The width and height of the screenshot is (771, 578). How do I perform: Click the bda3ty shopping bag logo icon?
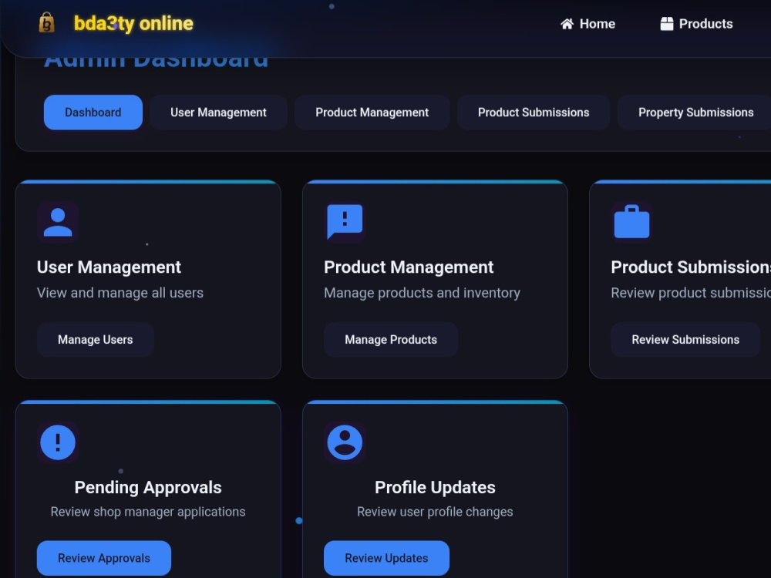(47, 22)
